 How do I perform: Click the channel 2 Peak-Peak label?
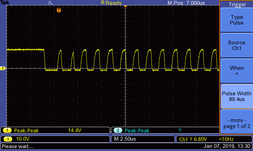click(137, 131)
